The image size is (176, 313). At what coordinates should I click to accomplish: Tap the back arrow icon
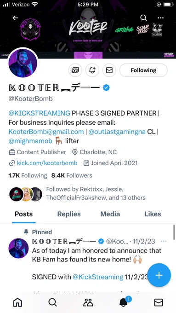15,18
